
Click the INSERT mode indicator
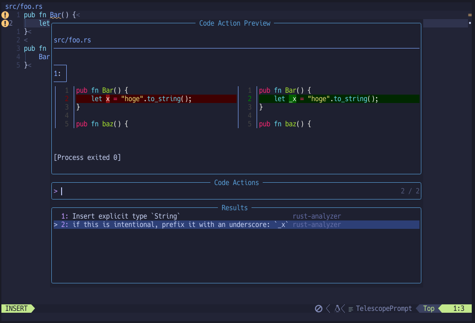(x=17, y=309)
